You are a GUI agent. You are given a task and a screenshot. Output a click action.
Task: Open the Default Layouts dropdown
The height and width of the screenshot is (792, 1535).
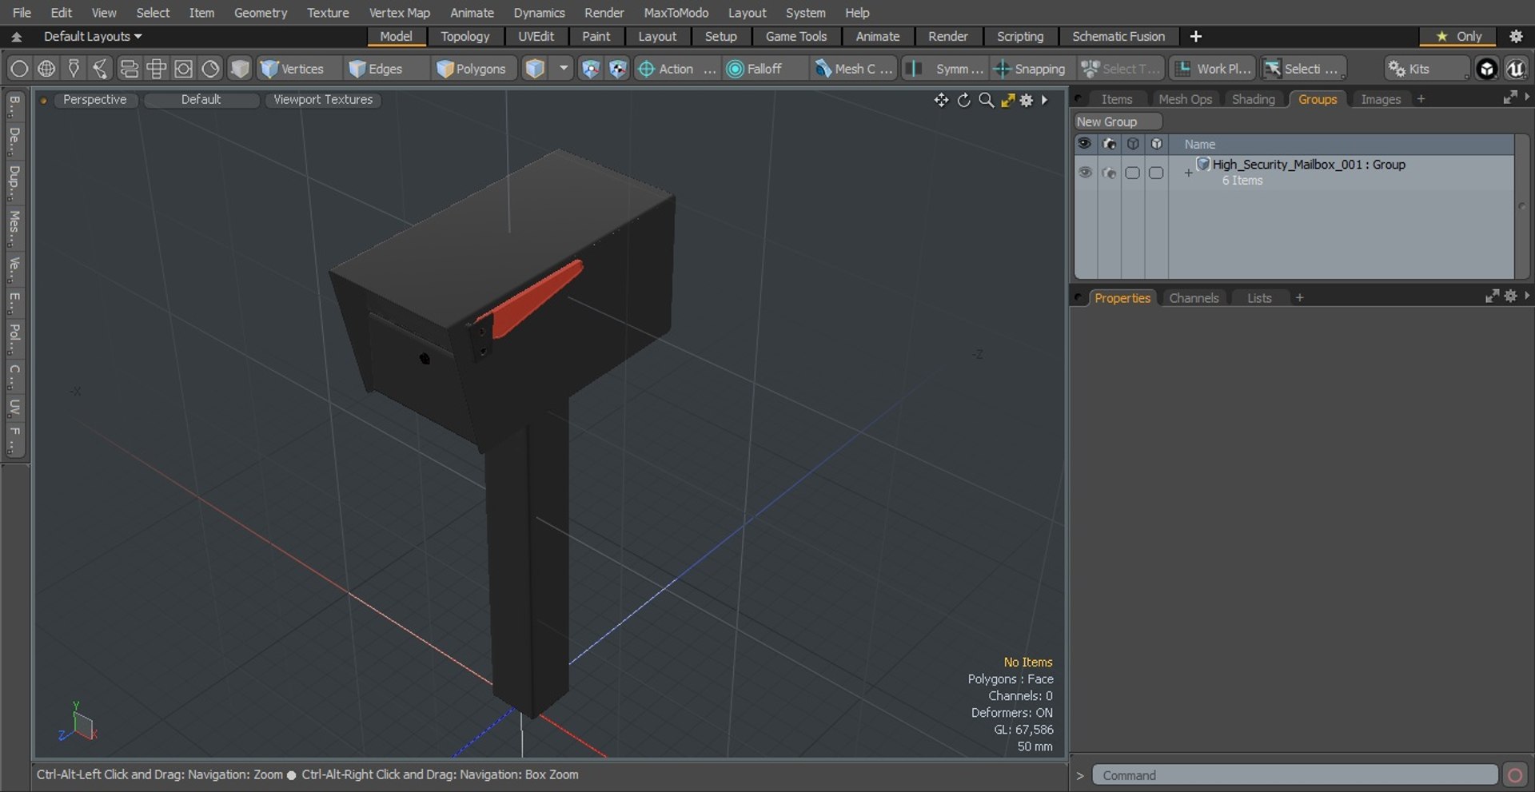[x=93, y=37]
